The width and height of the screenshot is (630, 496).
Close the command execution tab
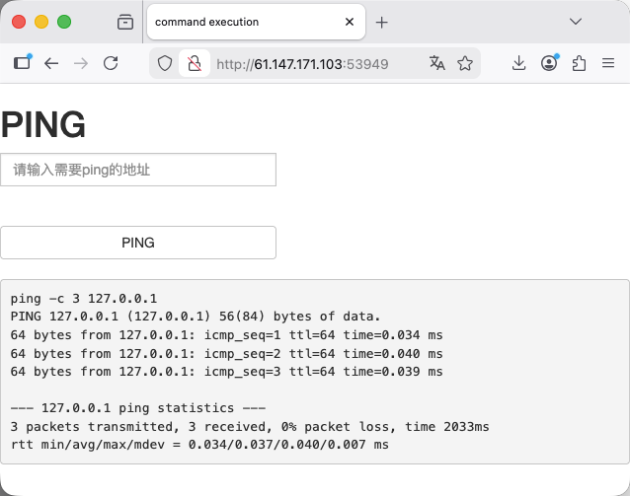349,22
